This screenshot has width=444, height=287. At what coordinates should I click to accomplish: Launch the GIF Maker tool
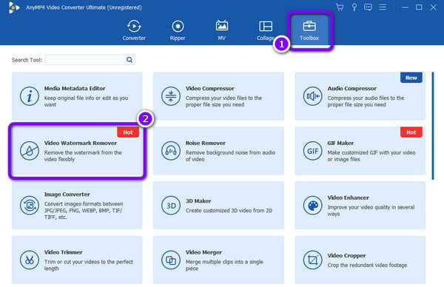pos(360,151)
